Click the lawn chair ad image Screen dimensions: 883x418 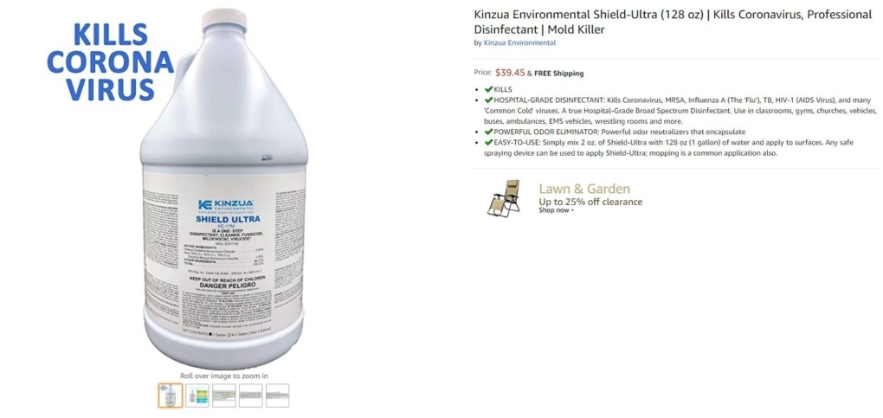(x=504, y=198)
